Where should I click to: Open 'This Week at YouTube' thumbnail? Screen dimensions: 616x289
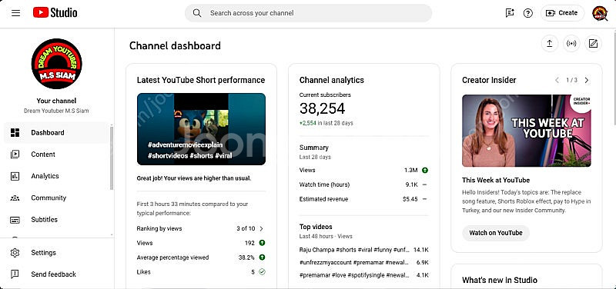pyautogui.click(x=527, y=131)
